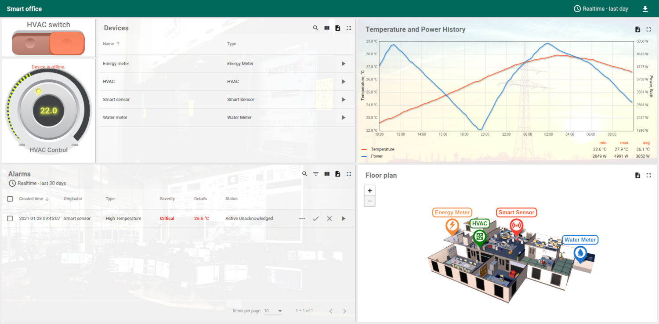Acknowledge the High Temperature alarm checkmark

click(315, 219)
